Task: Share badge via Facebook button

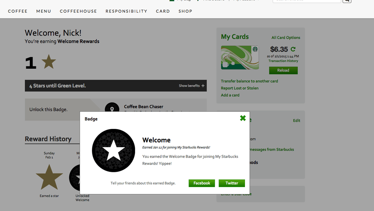Action: [202, 183]
